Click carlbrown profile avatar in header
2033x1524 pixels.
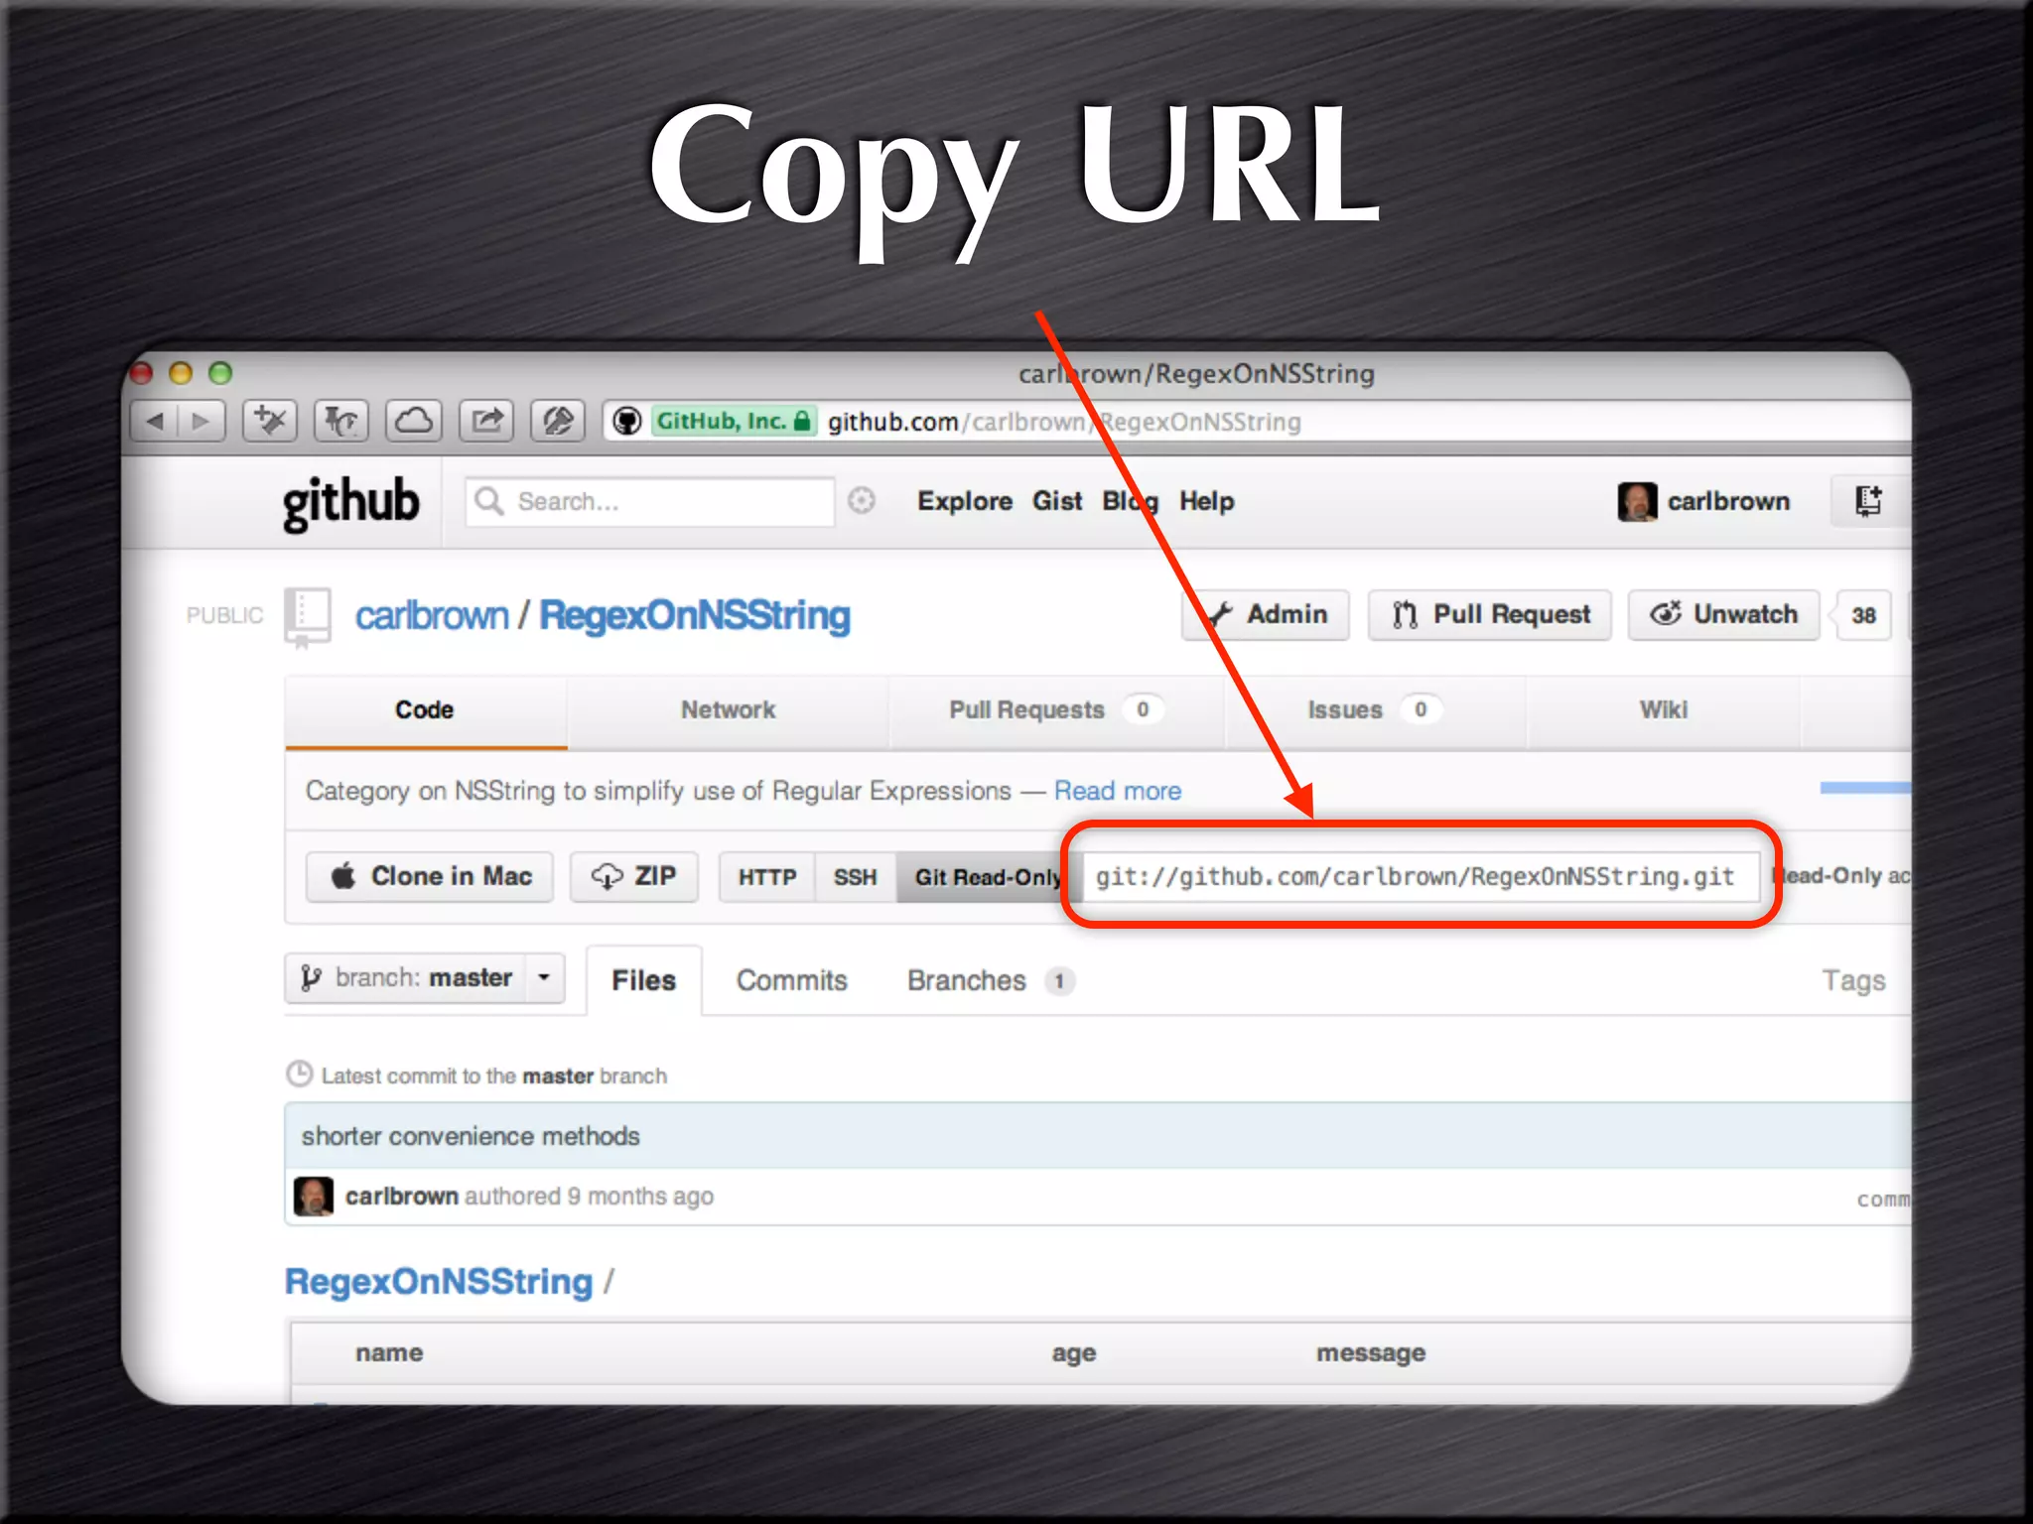click(x=1637, y=502)
